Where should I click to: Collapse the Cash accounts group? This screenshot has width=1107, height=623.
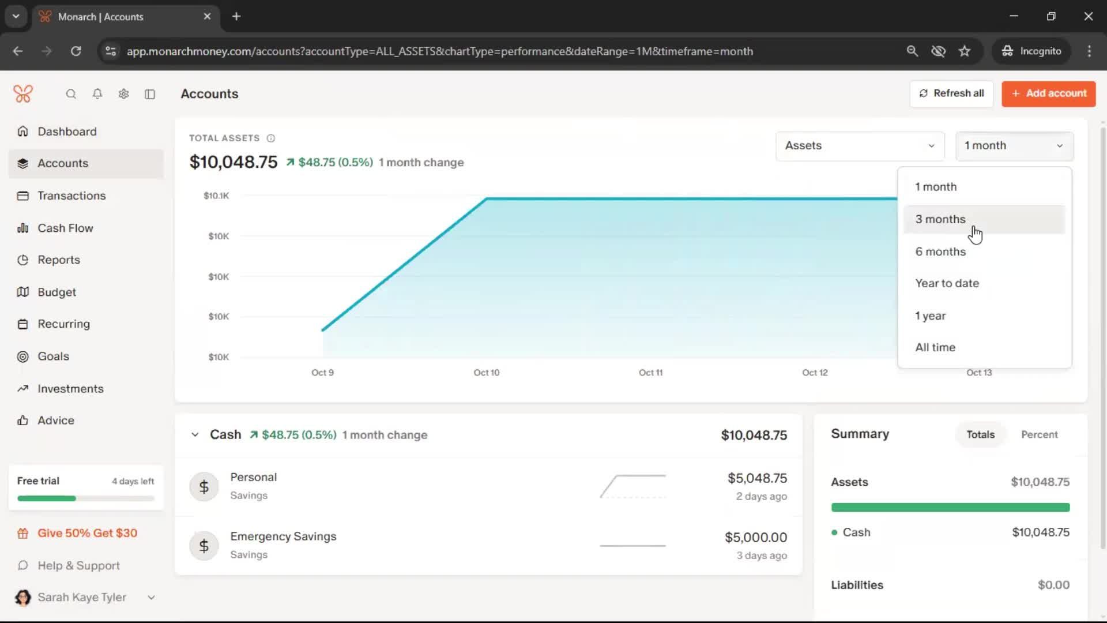tap(195, 435)
